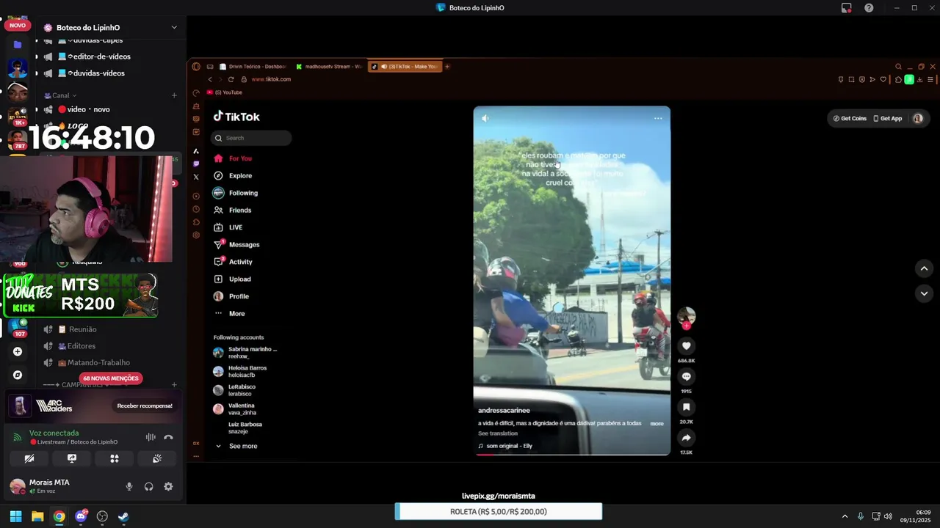Collapse the Canal category

click(60, 95)
